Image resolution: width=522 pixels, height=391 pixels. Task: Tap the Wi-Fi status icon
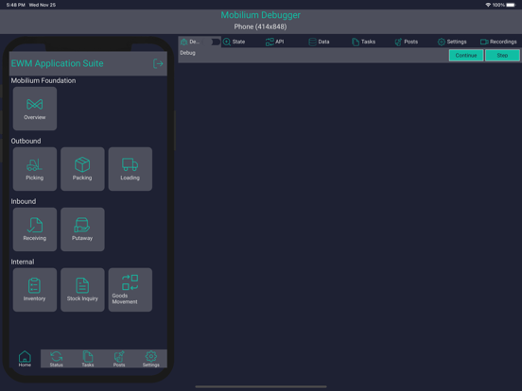click(488, 5)
